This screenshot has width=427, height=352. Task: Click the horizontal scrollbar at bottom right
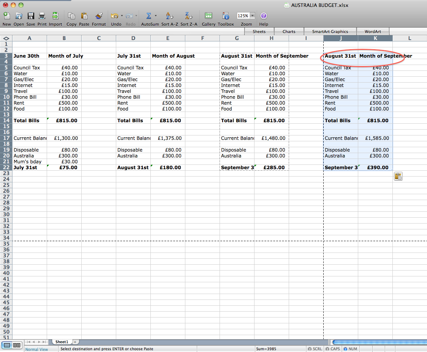coord(380,342)
